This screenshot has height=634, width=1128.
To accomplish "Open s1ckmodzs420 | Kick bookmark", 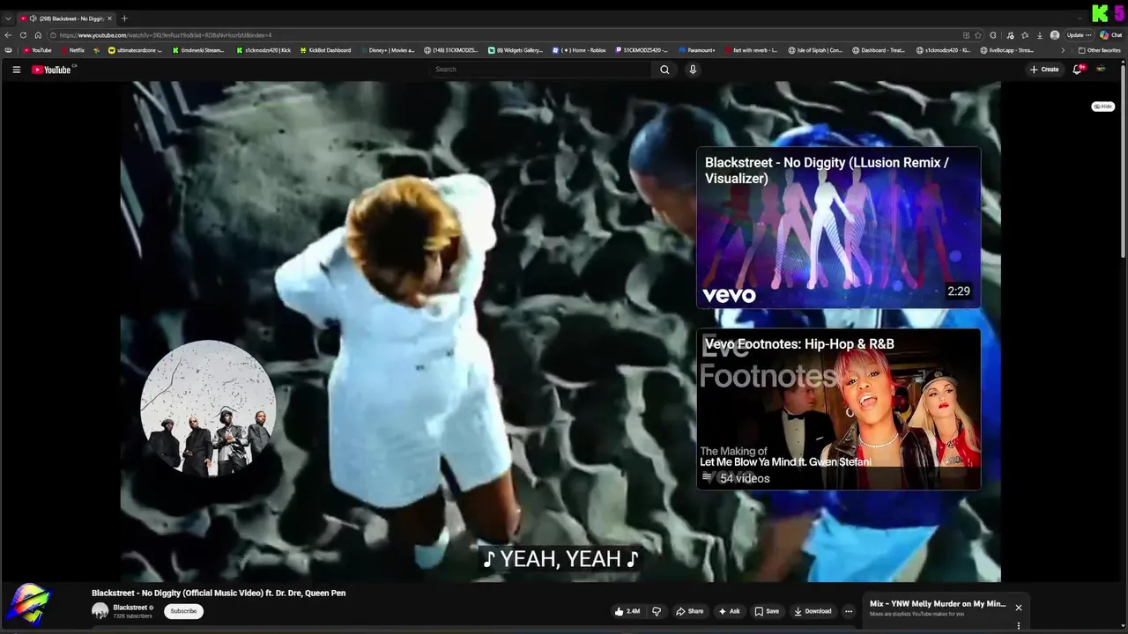I will point(263,50).
